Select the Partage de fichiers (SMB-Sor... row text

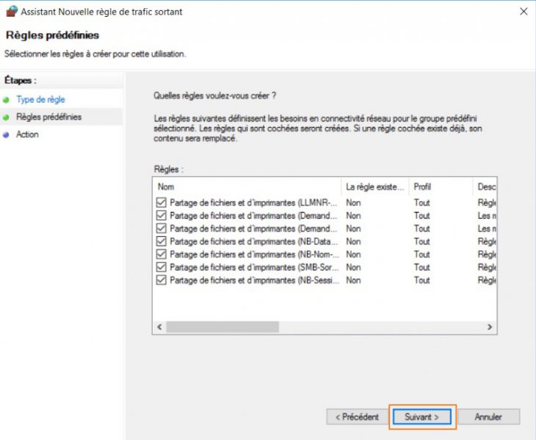253,267
